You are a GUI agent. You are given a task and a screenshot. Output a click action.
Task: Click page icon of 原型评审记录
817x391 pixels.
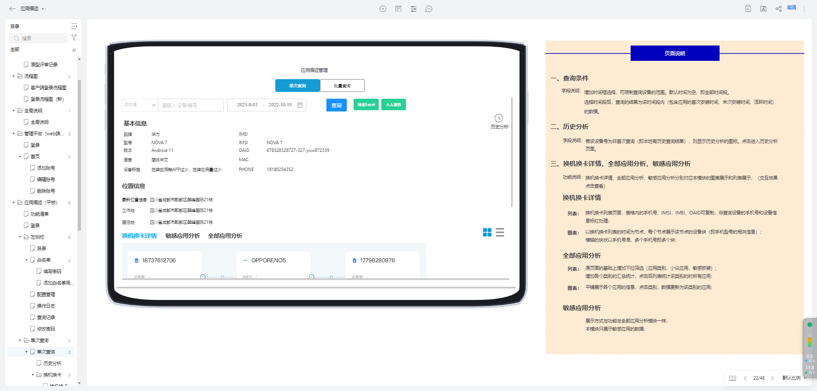click(x=26, y=65)
